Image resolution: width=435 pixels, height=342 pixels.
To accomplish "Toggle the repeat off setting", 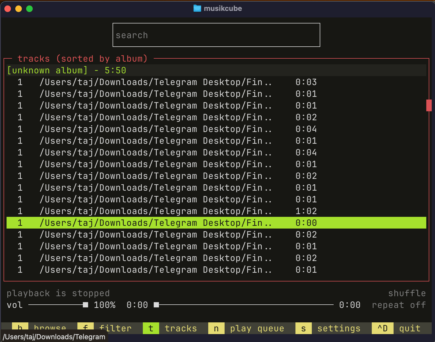I will (x=399, y=305).
